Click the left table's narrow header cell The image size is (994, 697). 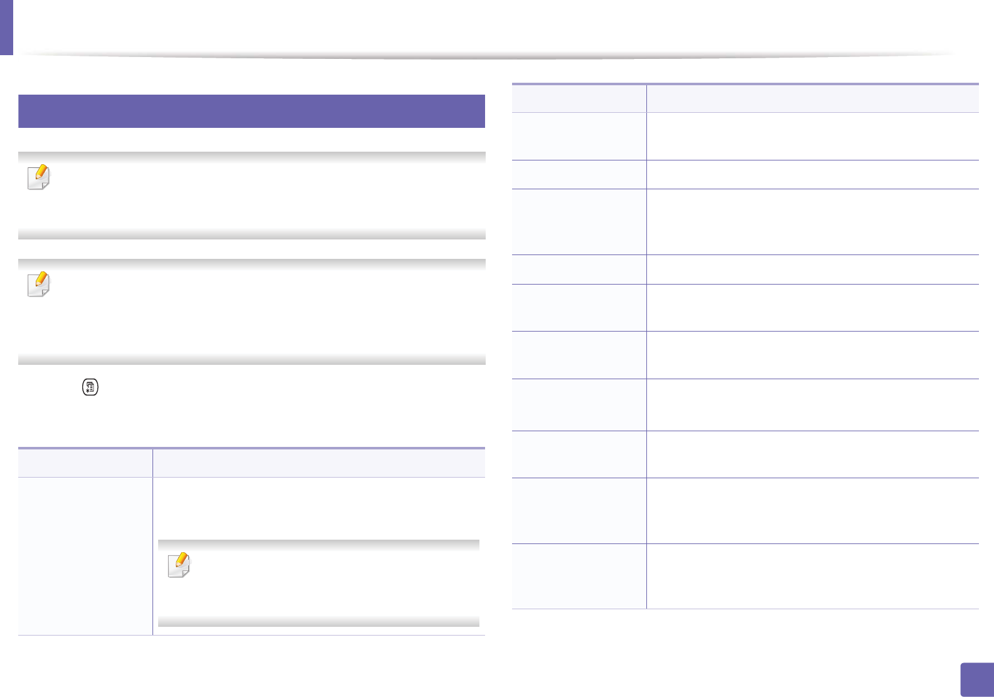(85, 463)
